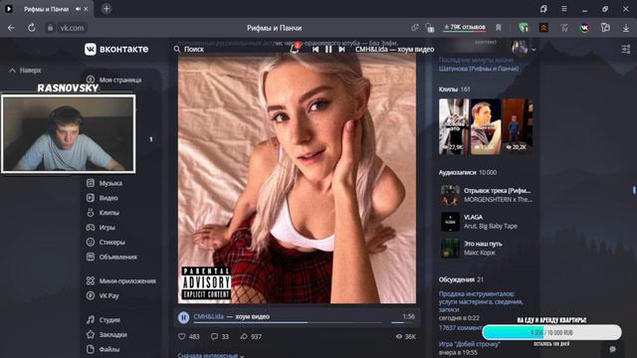Open the notifications bell icon
Viewport: 637px width, 358px height.
point(295,49)
